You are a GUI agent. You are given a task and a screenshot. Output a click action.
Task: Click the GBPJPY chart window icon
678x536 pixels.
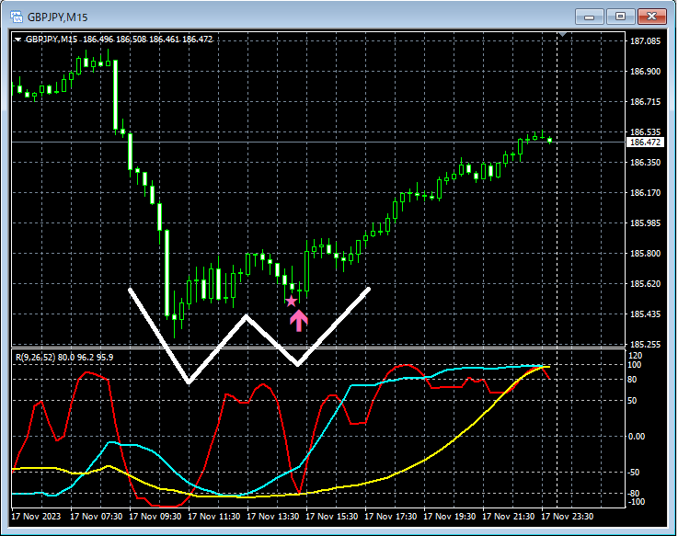17,17
